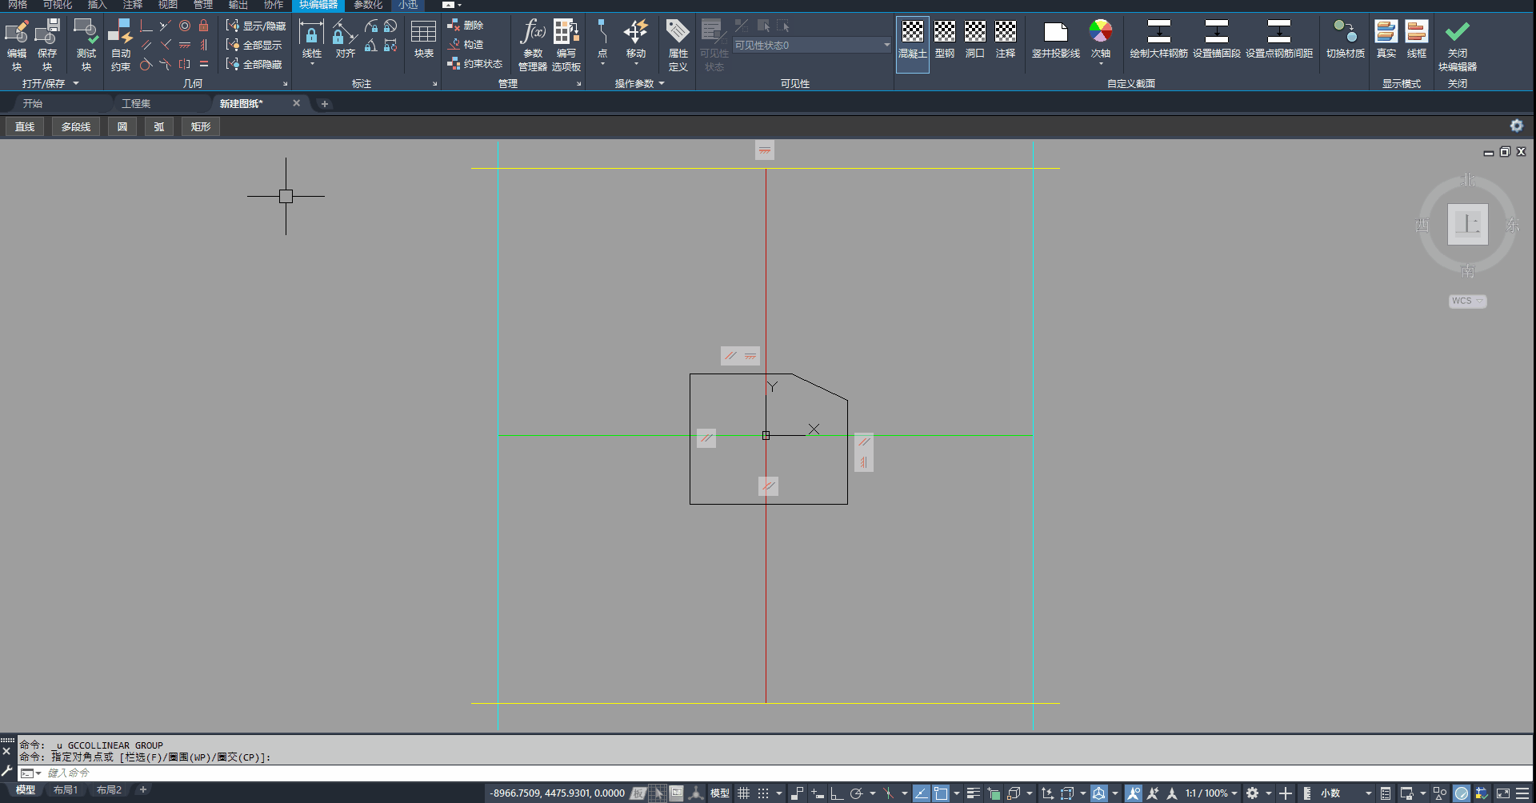Open the 参数化 ribbon tab

(368, 5)
